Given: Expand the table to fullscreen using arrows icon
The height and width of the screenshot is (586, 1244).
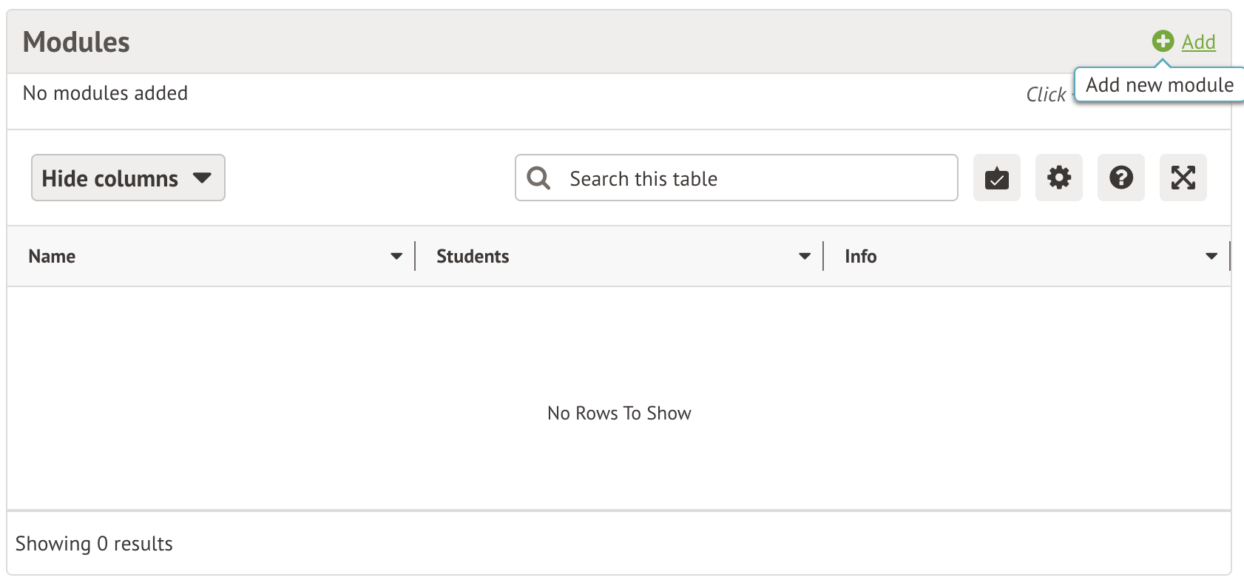Looking at the screenshot, I should click(x=1183, y=178).
